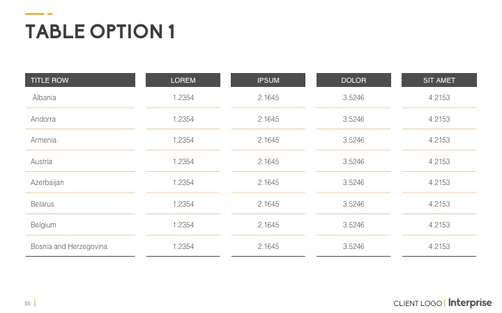This screenshot has width=502, height=313.
Task: Select the IPSUM column header
Action: (x=268, y=81)
